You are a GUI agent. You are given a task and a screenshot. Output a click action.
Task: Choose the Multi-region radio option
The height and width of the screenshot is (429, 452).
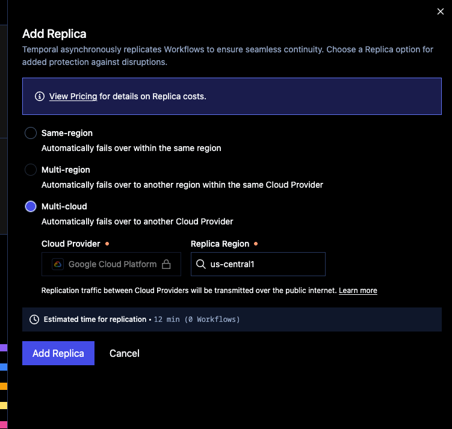pos(31,170)
